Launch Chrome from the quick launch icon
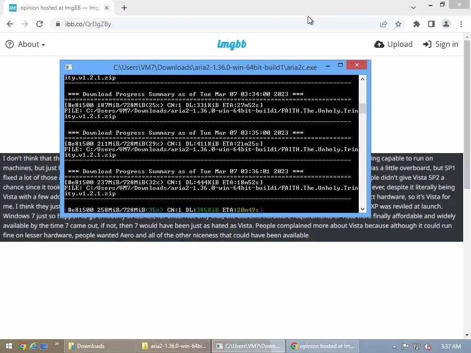The height and width of the screenshot is (353, 471). coord(23,346)
